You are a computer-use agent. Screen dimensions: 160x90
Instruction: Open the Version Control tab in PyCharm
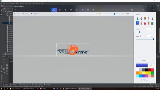pyautogui.click(x=24, y=84)
